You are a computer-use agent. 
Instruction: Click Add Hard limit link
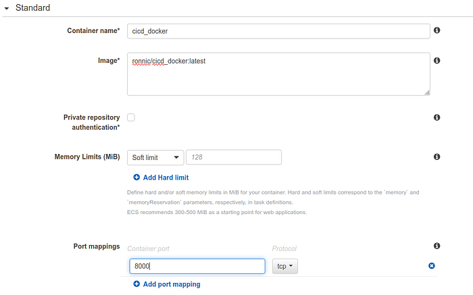[166, 178]
